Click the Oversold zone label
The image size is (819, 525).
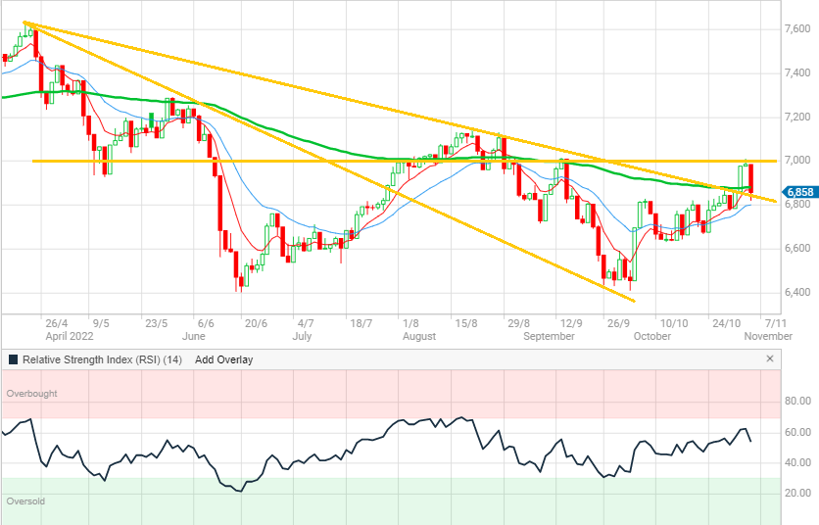click(x=26, y=501)
